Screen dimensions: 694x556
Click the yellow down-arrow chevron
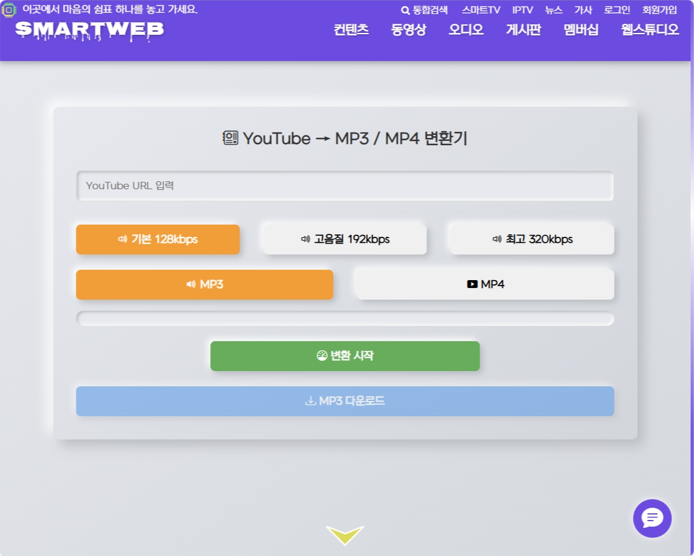[x=345, y=535]
